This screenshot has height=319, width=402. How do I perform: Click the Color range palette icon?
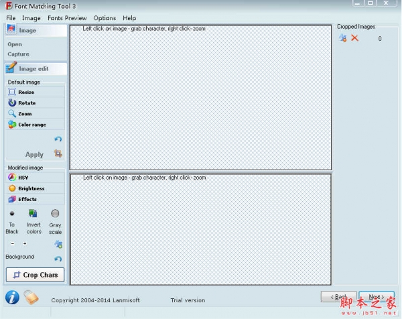point(12,125)
